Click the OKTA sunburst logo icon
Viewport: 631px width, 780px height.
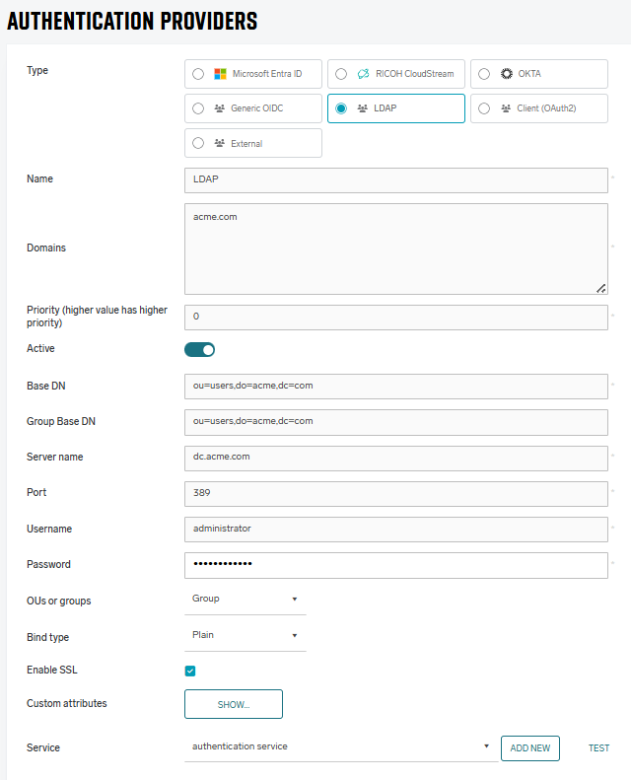tap(507, 74)
